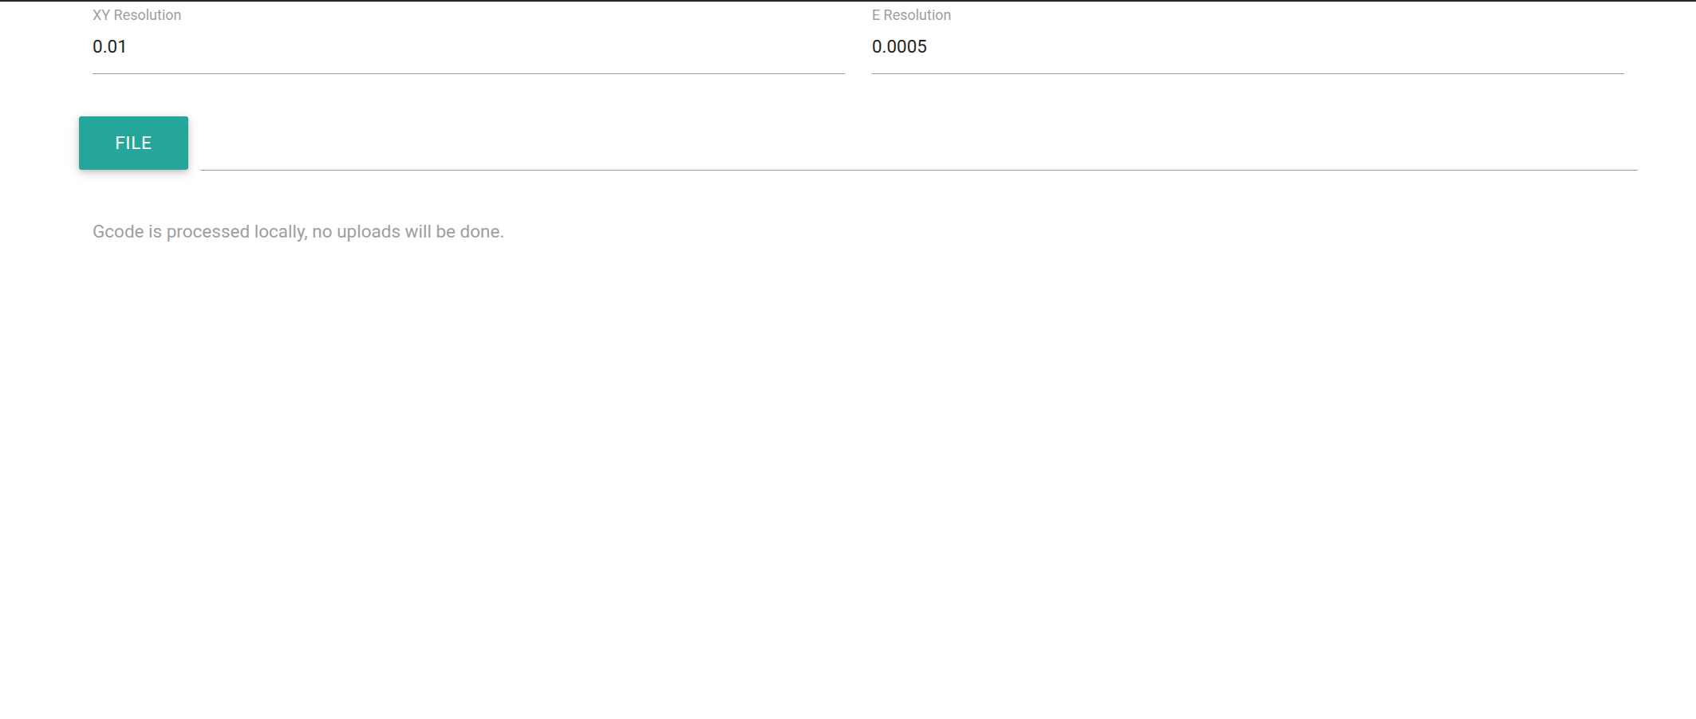
Task: Click the XY Resolution label
Action: pos(136,15)
